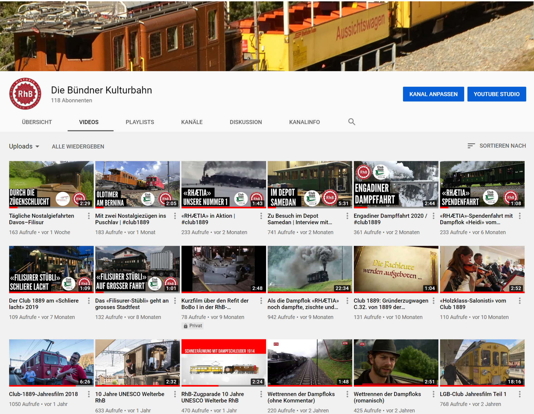Open title link Engadiner Dampffahrt 2020 / #club1889
The width and height of the screenshot is (534, 414).
tap(390, 219)
